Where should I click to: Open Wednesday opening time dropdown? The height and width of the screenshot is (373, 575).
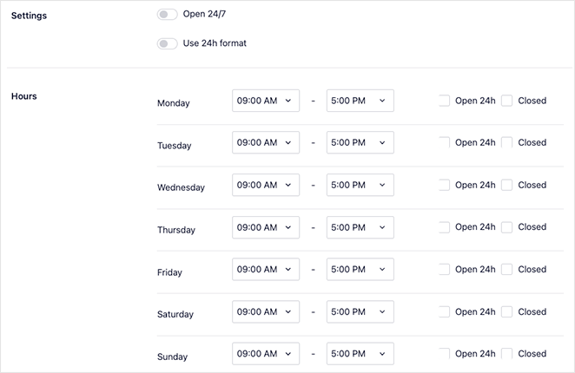point(266,185)
